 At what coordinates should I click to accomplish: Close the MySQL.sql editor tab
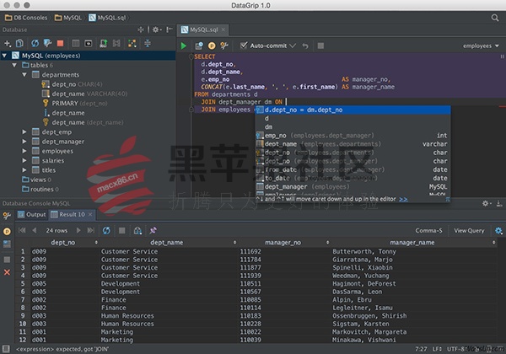pyautogui.click(x=223, y=29)
